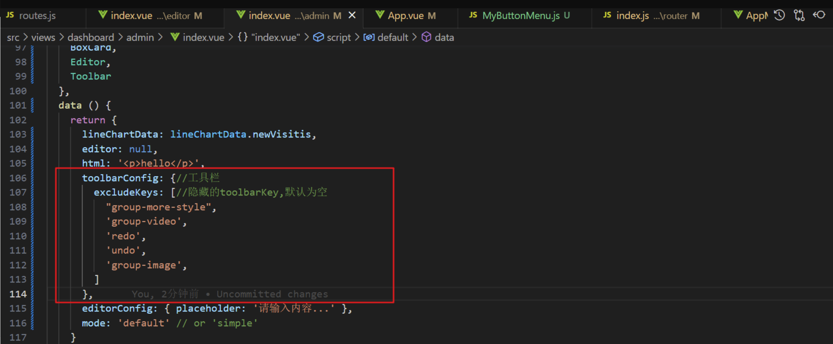This screenshot has height=344, width=833.
Task: Open the script breadcrumb
Action: click(x=332, y=38)
